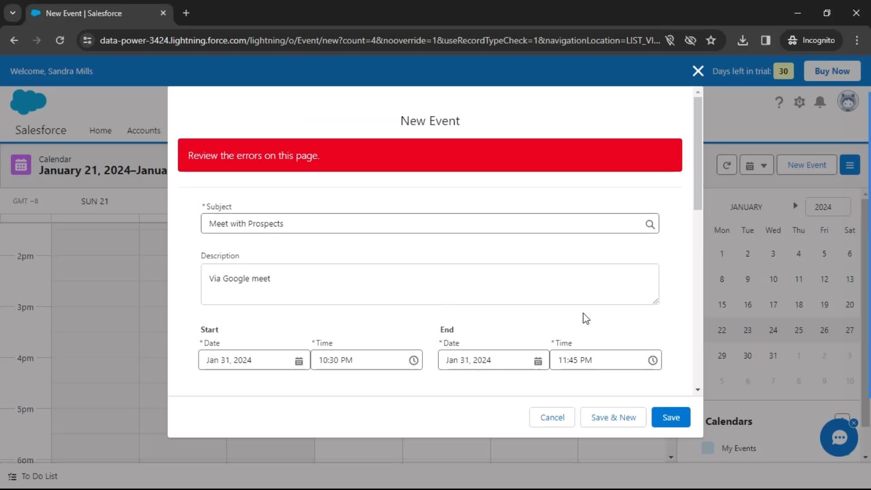Open the End date calendar picker icon
The height and width of the screenshot is (490, 871).
pos(538,361)
